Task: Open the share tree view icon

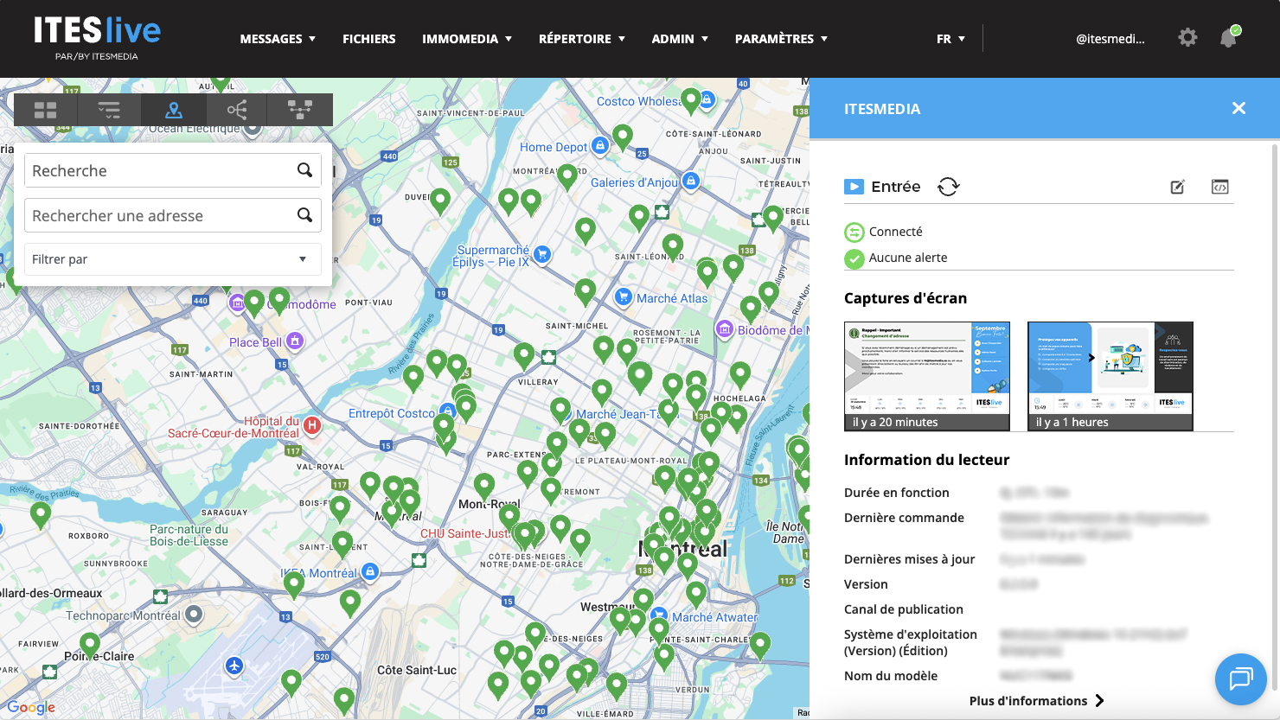Action: (237, 110)
